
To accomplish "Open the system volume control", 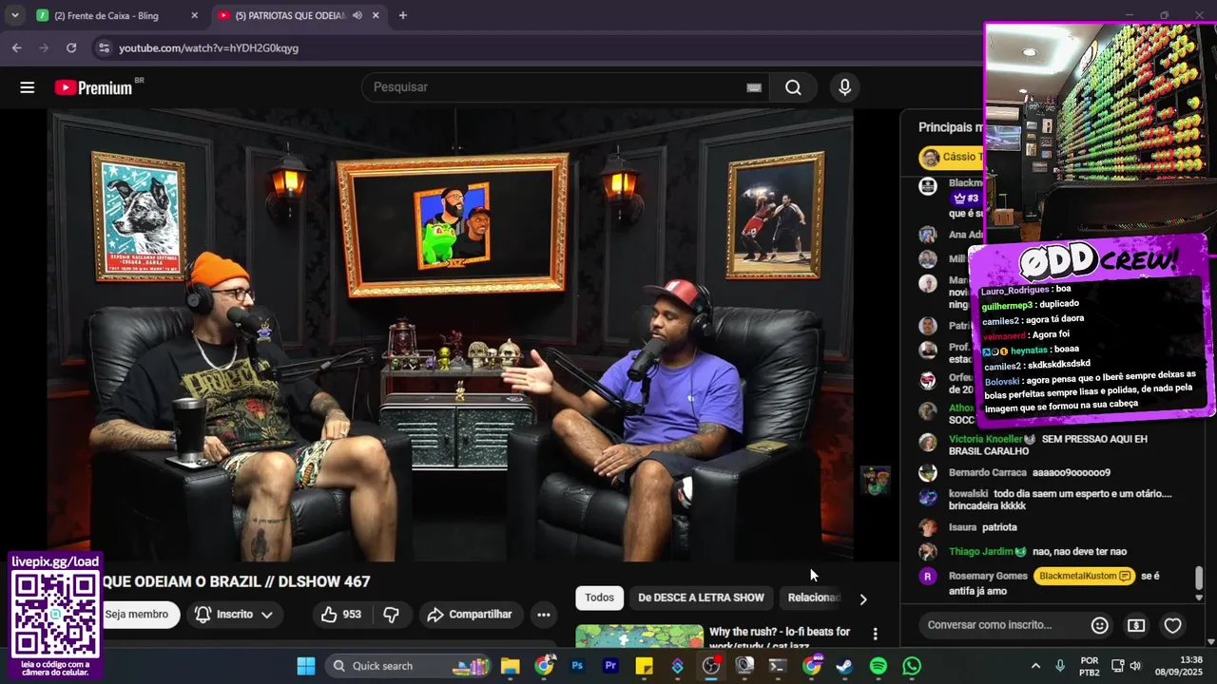I will point(1135,666).
